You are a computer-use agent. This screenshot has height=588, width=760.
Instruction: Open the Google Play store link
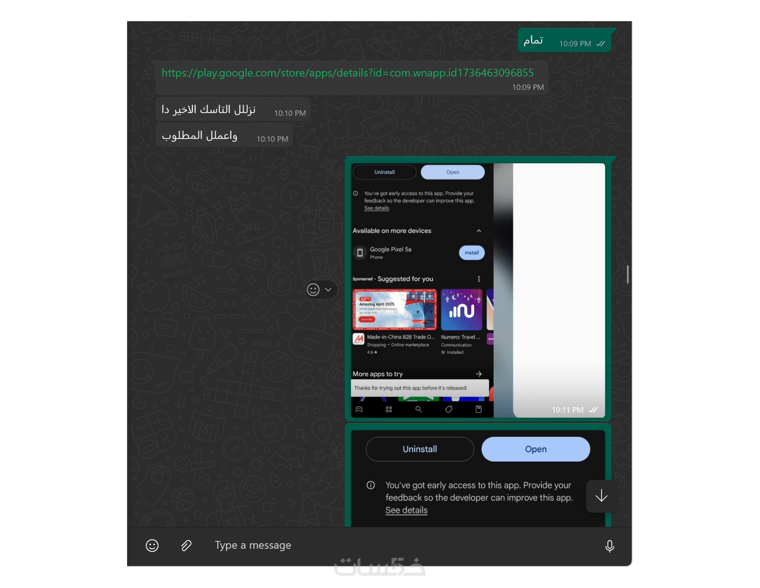[348, 73]
